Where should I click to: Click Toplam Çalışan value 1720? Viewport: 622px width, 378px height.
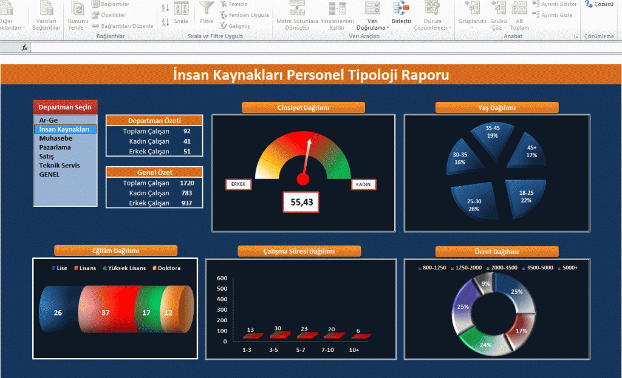tap(187, 183)
